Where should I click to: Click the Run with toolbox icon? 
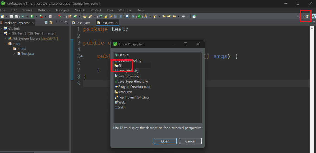(41, 16)
